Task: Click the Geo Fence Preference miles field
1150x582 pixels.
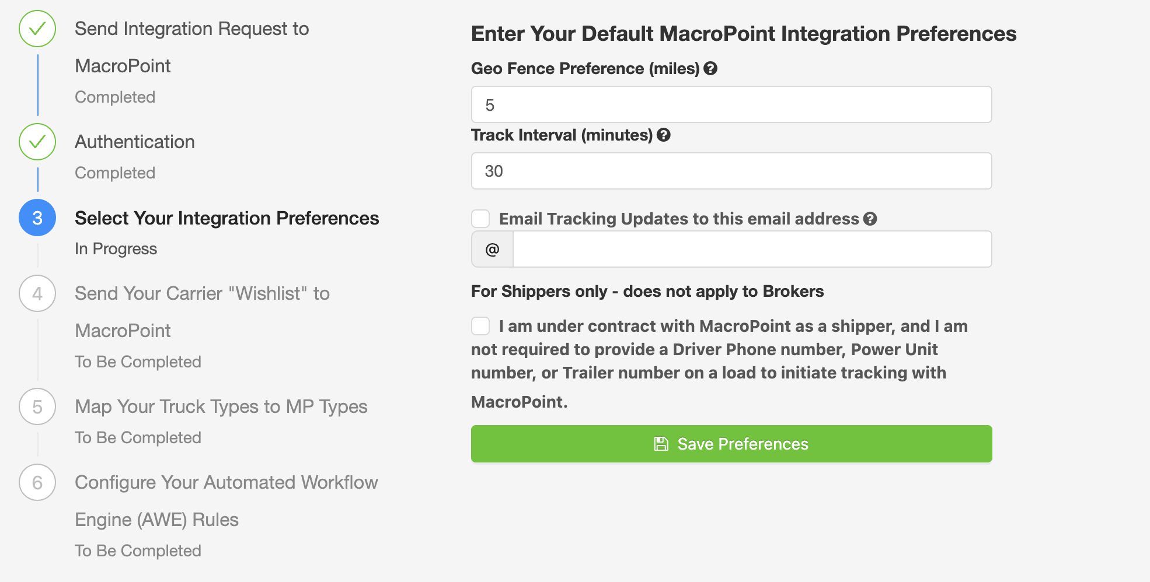Action: click(x=731, y=105)
